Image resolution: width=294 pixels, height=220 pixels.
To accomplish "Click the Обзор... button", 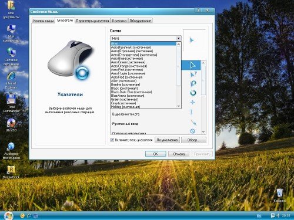I will click(x=193, y=140).
